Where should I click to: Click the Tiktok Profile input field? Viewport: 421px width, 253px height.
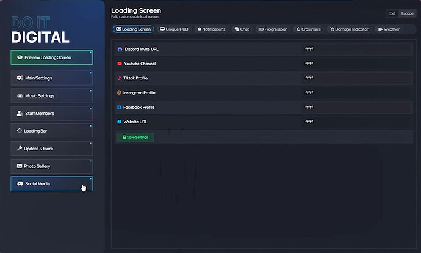(x=357, y=78)
